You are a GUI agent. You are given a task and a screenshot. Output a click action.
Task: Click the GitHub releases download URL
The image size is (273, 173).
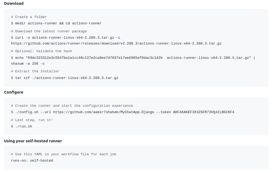(116, 43)
